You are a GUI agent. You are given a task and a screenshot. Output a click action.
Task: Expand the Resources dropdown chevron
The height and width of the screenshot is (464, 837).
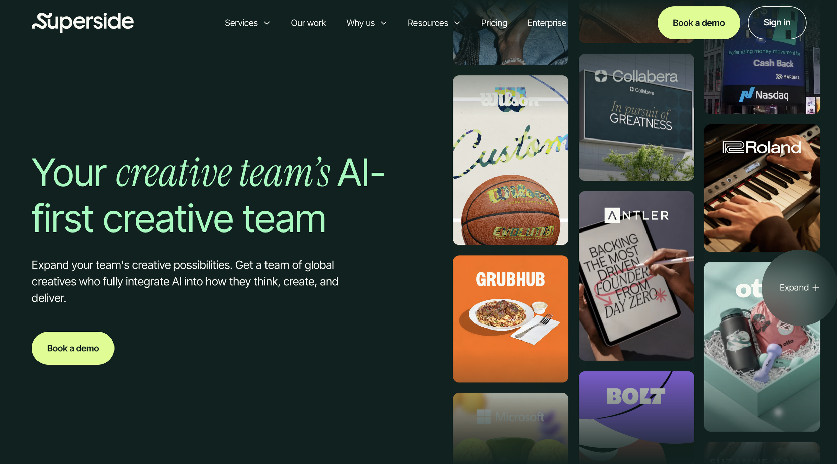click(457, 23)
